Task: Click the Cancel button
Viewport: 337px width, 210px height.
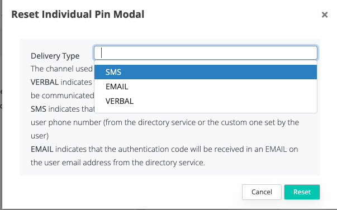Action: tap(262, 192)
